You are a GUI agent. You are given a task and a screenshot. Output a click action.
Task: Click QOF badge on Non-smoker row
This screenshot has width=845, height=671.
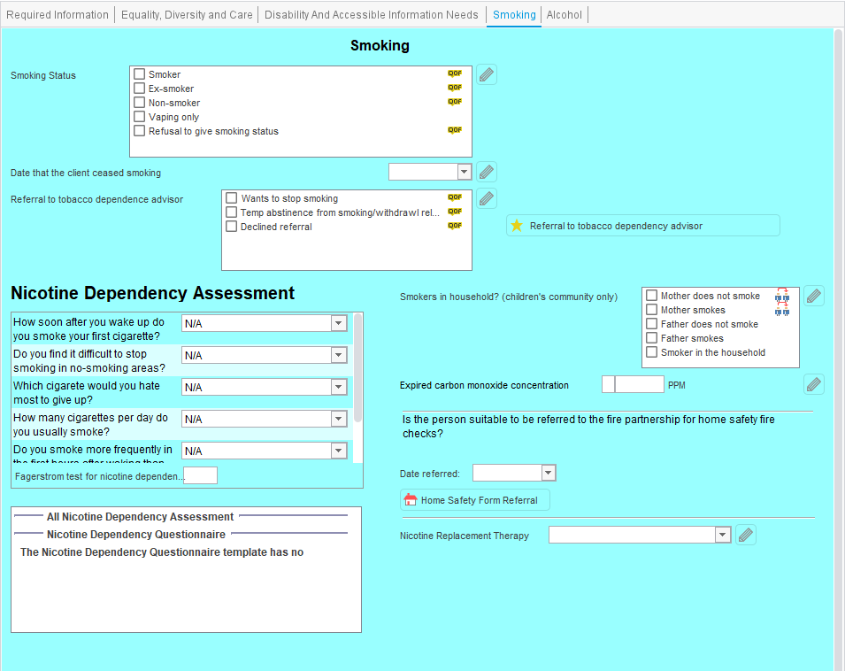455,101
